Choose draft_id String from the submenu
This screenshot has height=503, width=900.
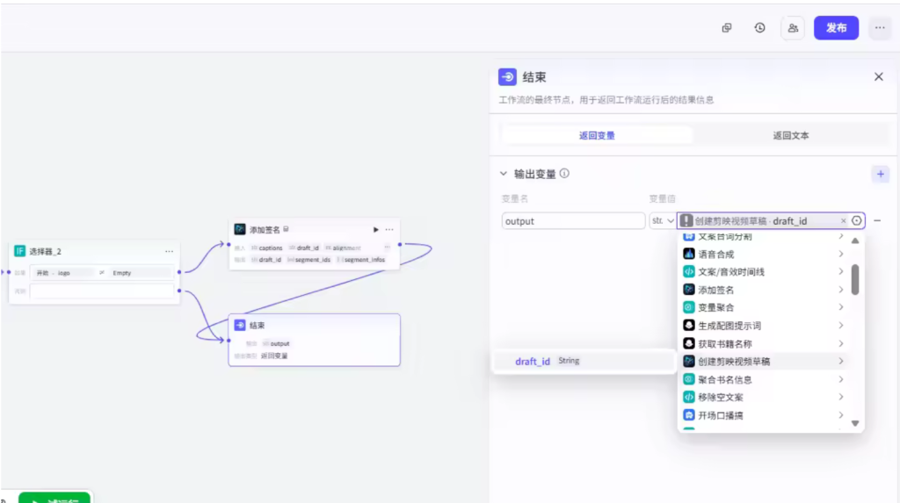[547, 361]
